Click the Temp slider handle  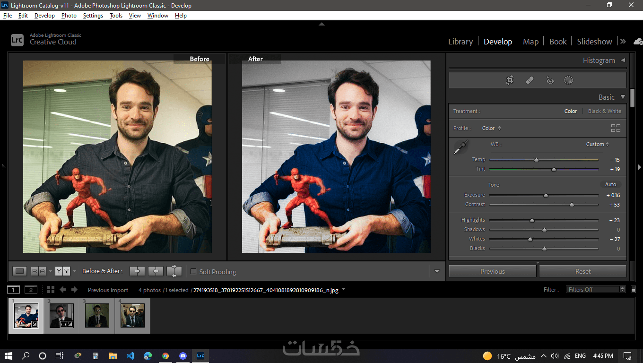(536, 160)
